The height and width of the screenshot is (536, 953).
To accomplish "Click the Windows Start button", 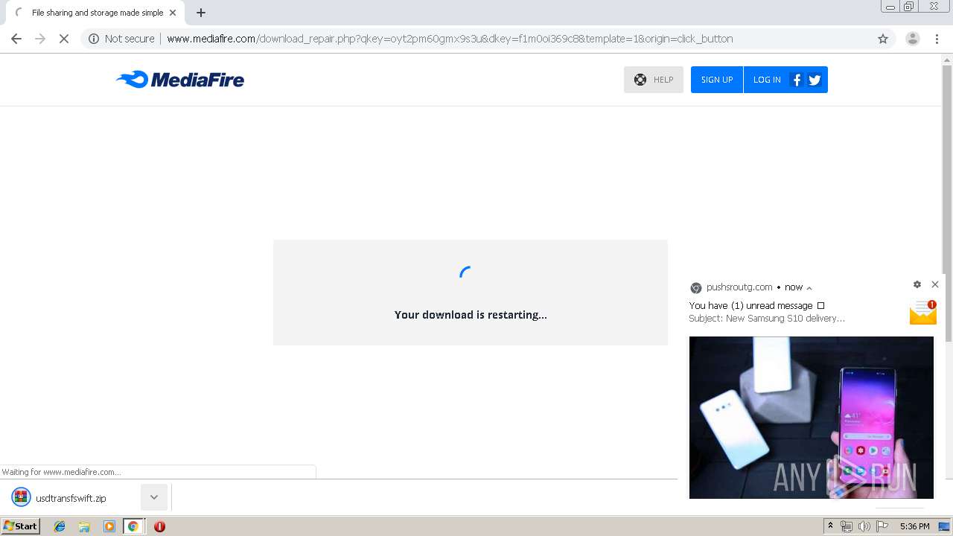I will coord(21,526).
